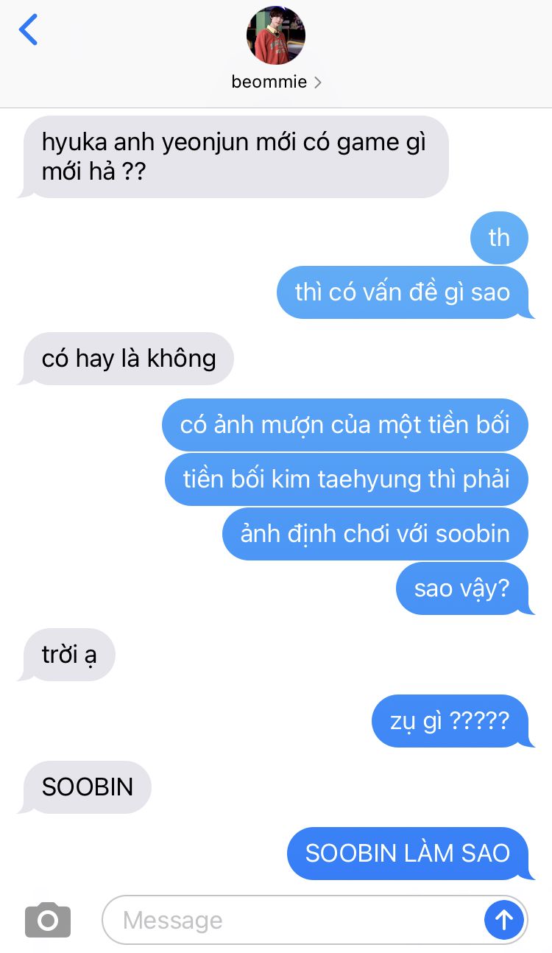This screenshot has width=552, height=953.
Task: Tap "có ảnh mượn của một tiền bối" bubble
Action: [345, 425]
